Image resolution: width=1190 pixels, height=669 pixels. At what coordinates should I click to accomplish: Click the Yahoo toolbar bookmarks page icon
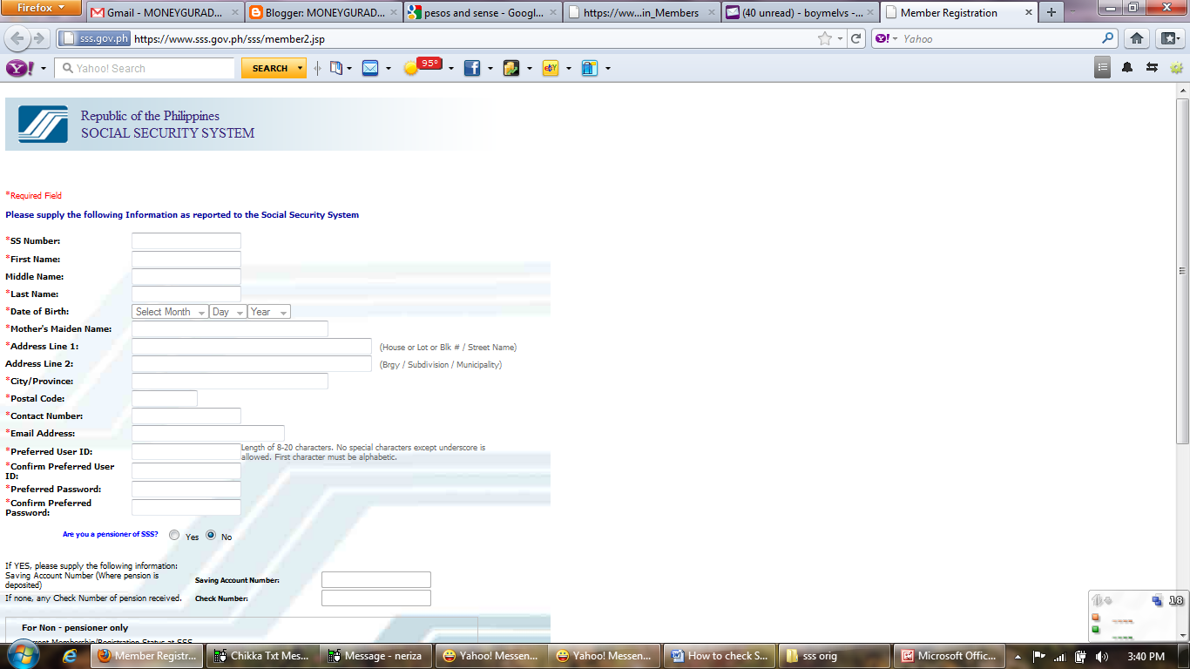336,68
